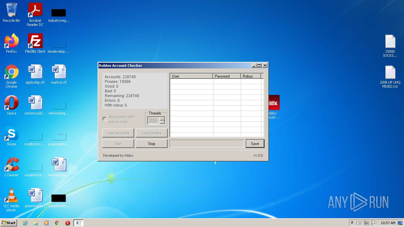Viewport: 404px width, 227px height.
Task: Click the Load accounts button
Action: pyautogui.click(x=118, y=133)
